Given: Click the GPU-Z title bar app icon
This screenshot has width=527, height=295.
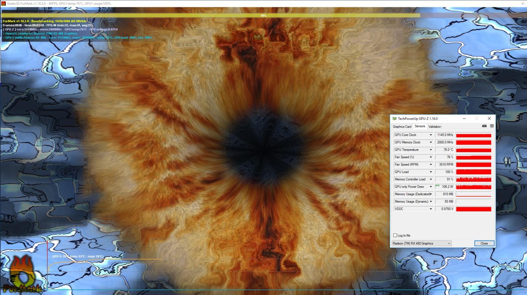Looking at the screenshot, I should pyautogui.click(x=394, y=118).
